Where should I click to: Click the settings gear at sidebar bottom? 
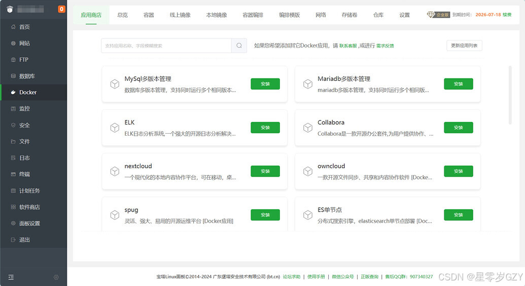click(56, 277)
